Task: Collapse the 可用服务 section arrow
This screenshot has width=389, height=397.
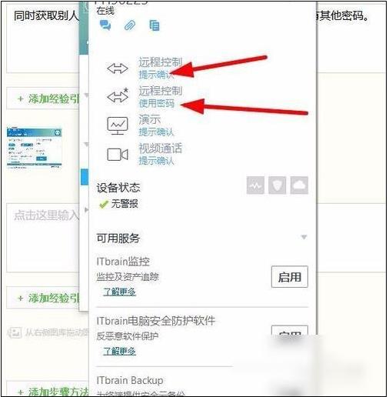Action: [x=304, y=237]
